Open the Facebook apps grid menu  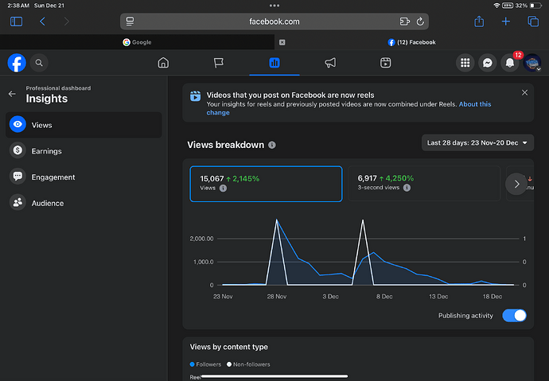click(465, 63)
